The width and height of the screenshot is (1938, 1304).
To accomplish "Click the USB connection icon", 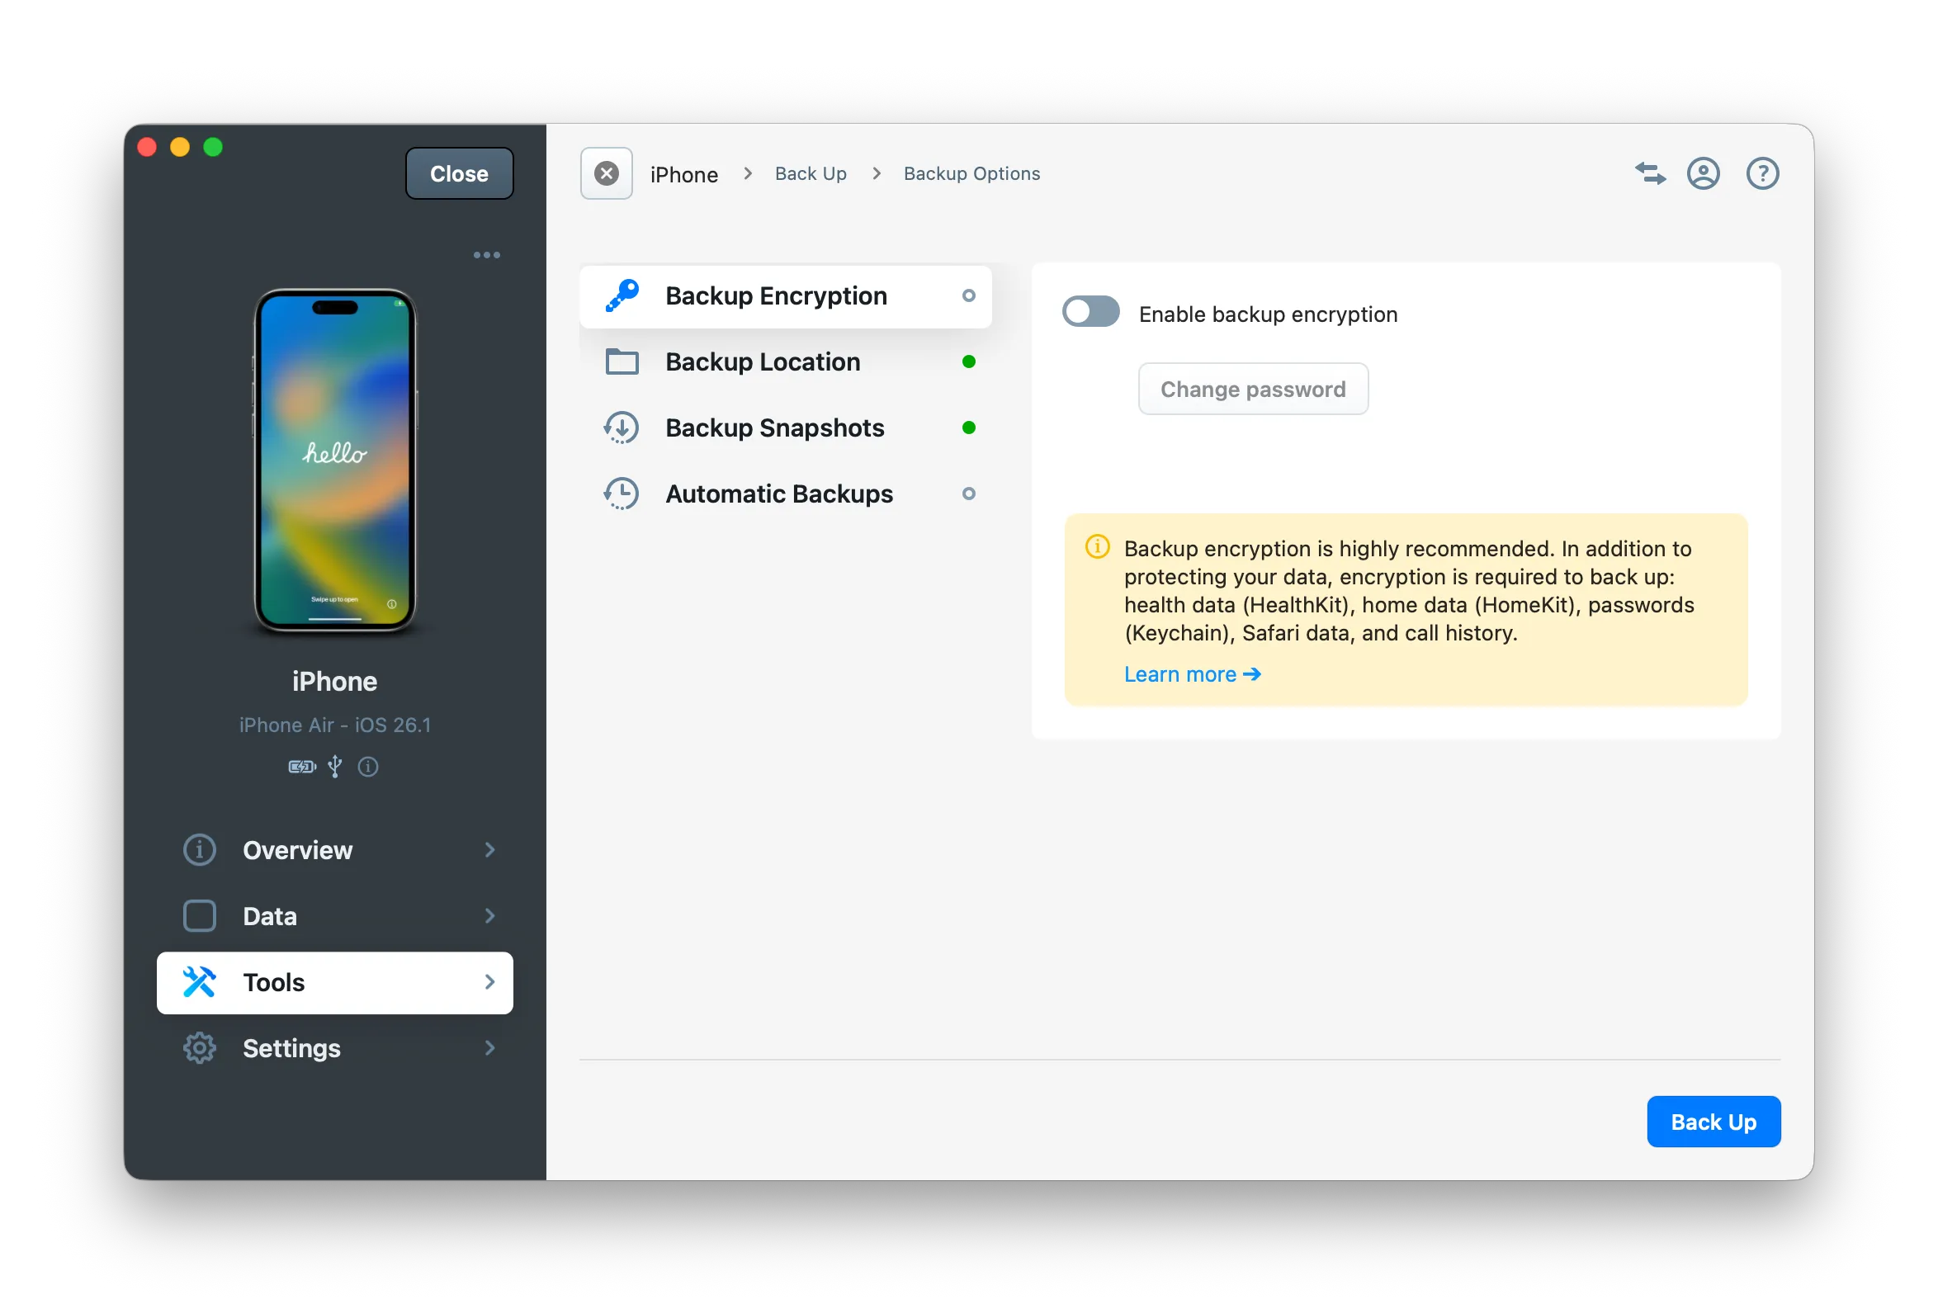I will click(334, 766).
